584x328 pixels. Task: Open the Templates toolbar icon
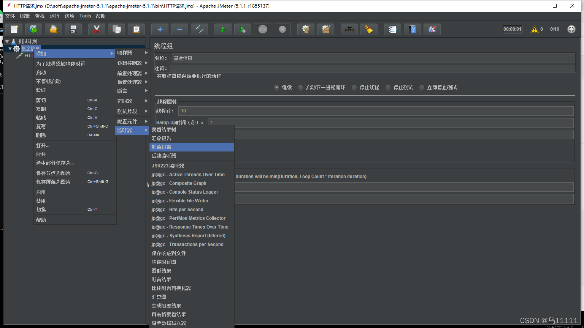point(34,29)
